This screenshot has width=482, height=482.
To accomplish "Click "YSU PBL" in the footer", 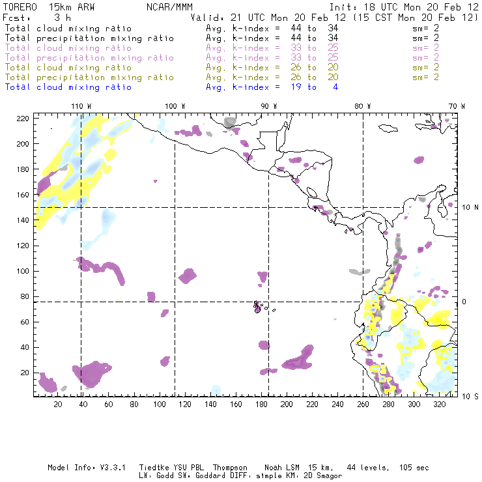I will (189, 468).
